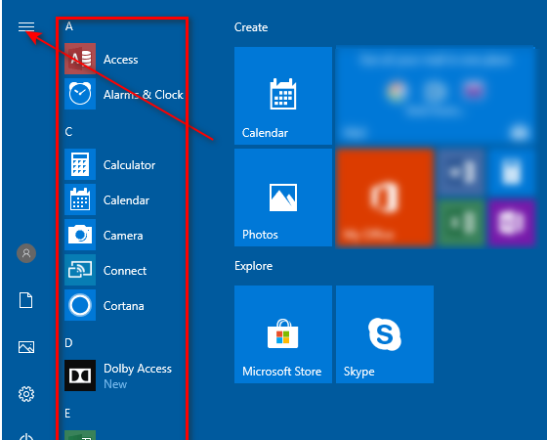Viewport: 547px width, 440px height.
Task: Open Pictures from the sidebar
Action: (x=26, y=347)
